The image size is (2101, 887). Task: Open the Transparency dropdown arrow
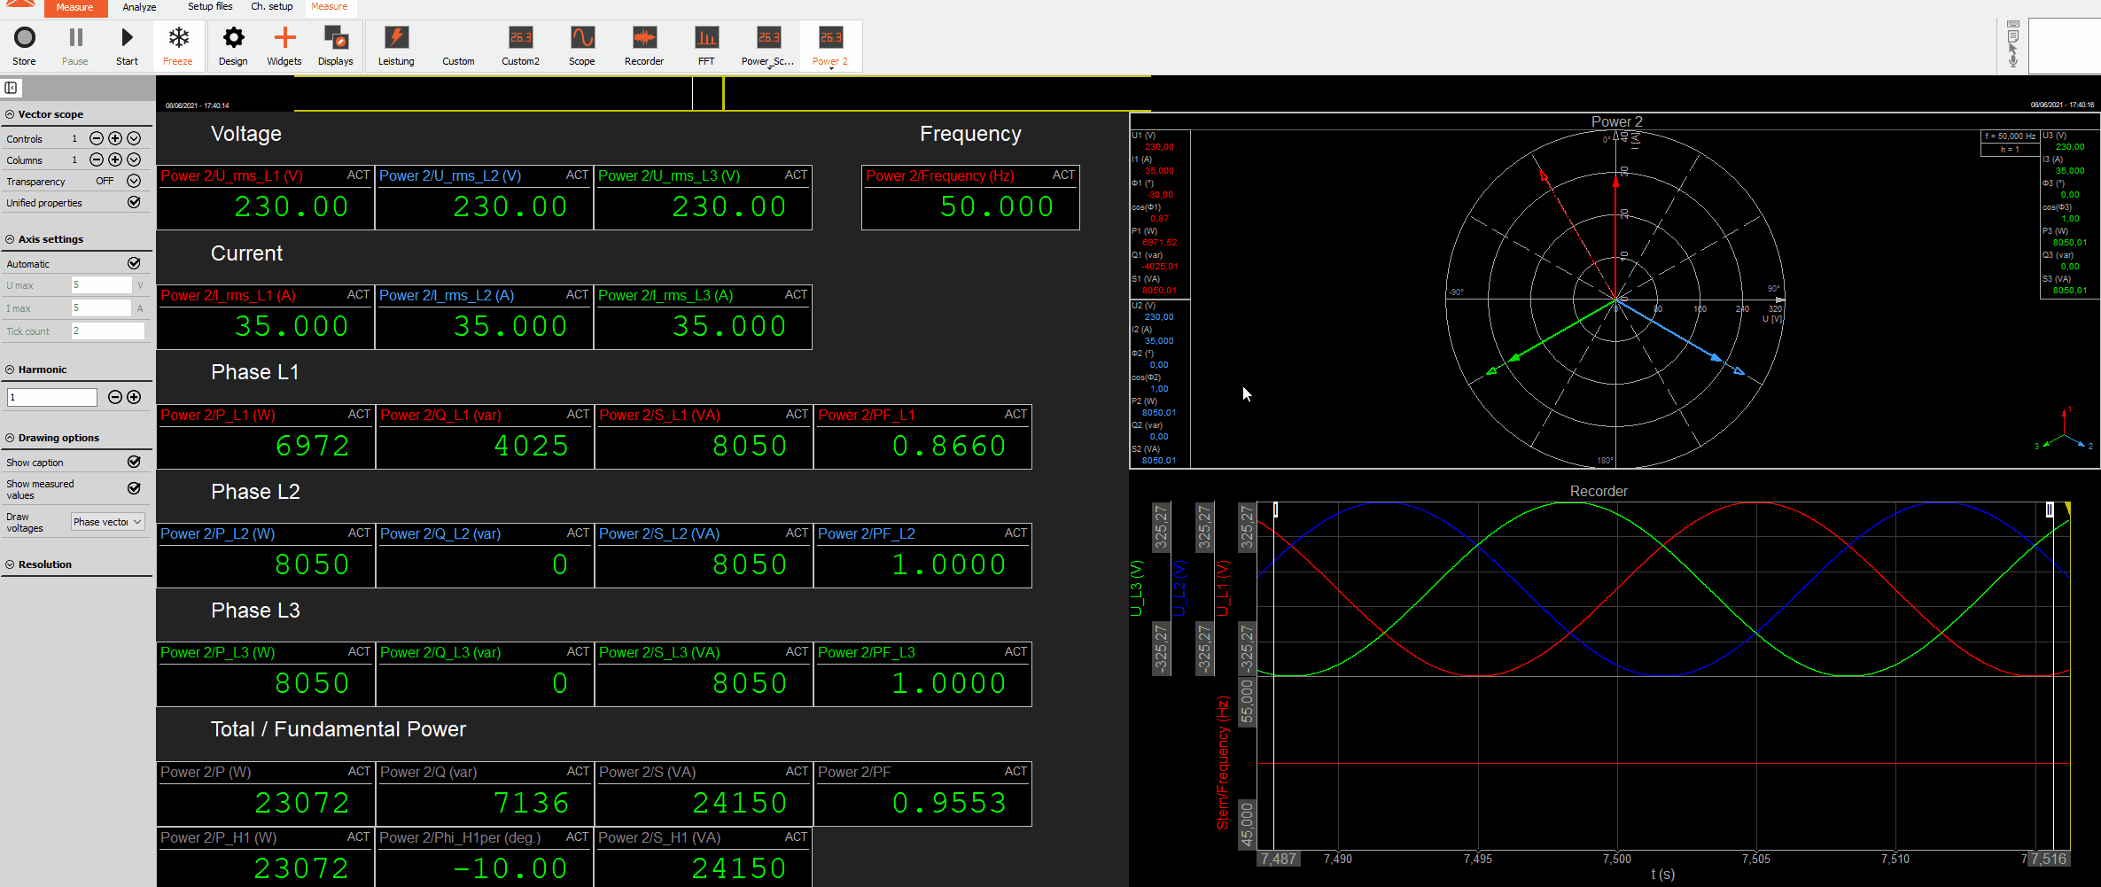click(134, 181)
